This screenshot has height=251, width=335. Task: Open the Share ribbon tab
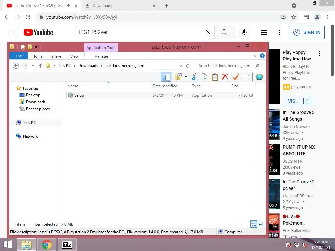pos(56,56)
